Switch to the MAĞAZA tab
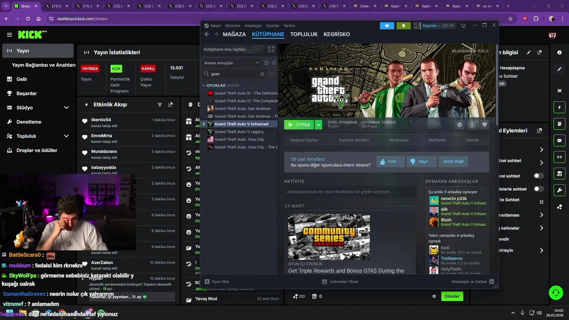 (234, 34)
